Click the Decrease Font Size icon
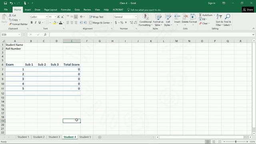256x144 pixels. pyautogui.click(x=62, y=17)
